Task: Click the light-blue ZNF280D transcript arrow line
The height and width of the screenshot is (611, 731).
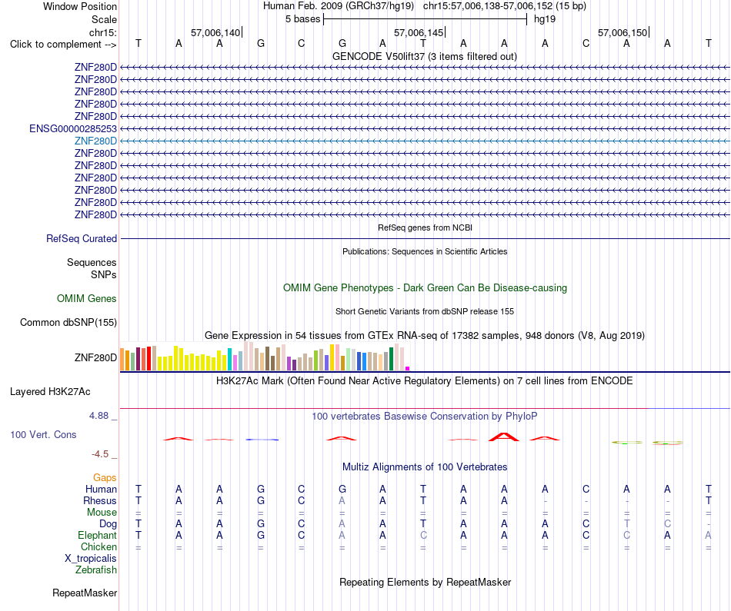Action: tap(426, 141)
